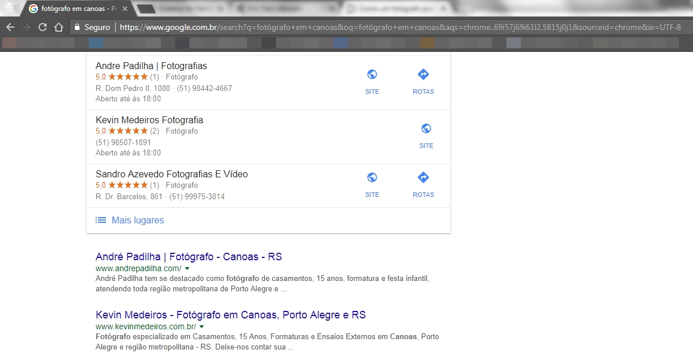This screenshot has height=361, width=693.
Task: Get ROTAS directions to Andre Padilha Fotografias
Action: pyautogui.click(x=423, y=74)
